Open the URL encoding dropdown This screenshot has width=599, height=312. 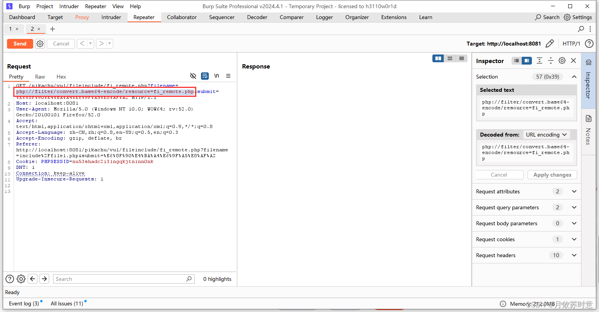pyautogui.click(x=546, y=135)
